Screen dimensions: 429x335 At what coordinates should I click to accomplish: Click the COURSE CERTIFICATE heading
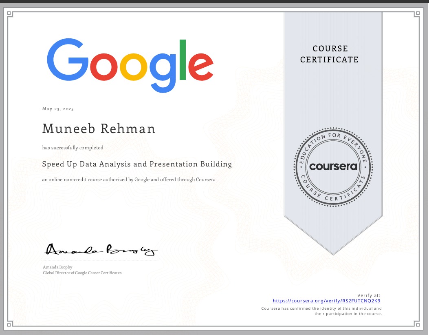coord(330,54)
